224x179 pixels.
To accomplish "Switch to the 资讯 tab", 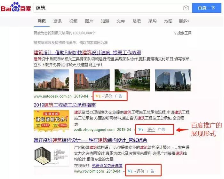I will (x=57, y=21).
